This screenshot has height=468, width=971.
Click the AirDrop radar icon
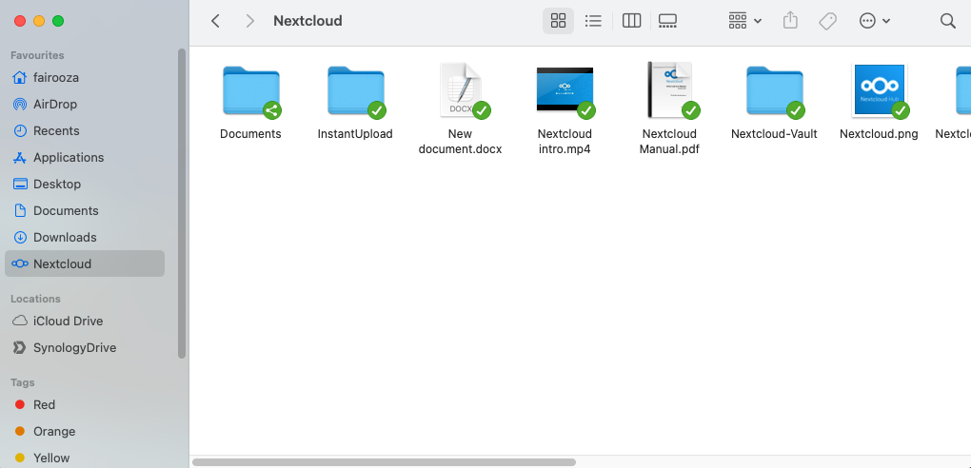20,105
